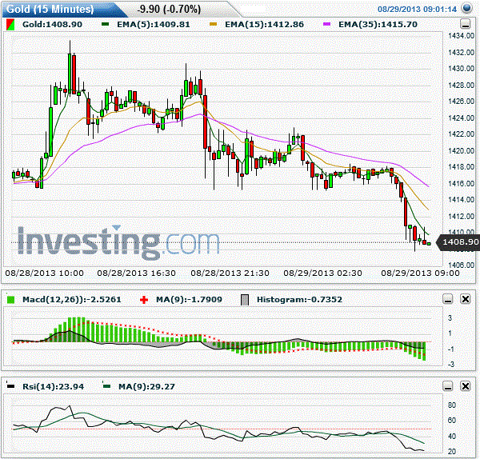Click the orange EMA(15) legend marker
The image size is (480, 459).
tap(213, 24)
